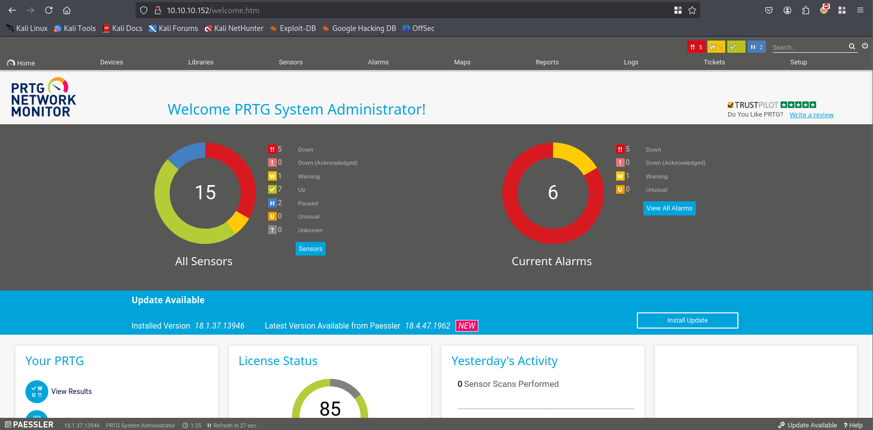The image size is (873, 430).
Task: Click the green Up sensors badge showing 7
Action: (x=736, y=47)
